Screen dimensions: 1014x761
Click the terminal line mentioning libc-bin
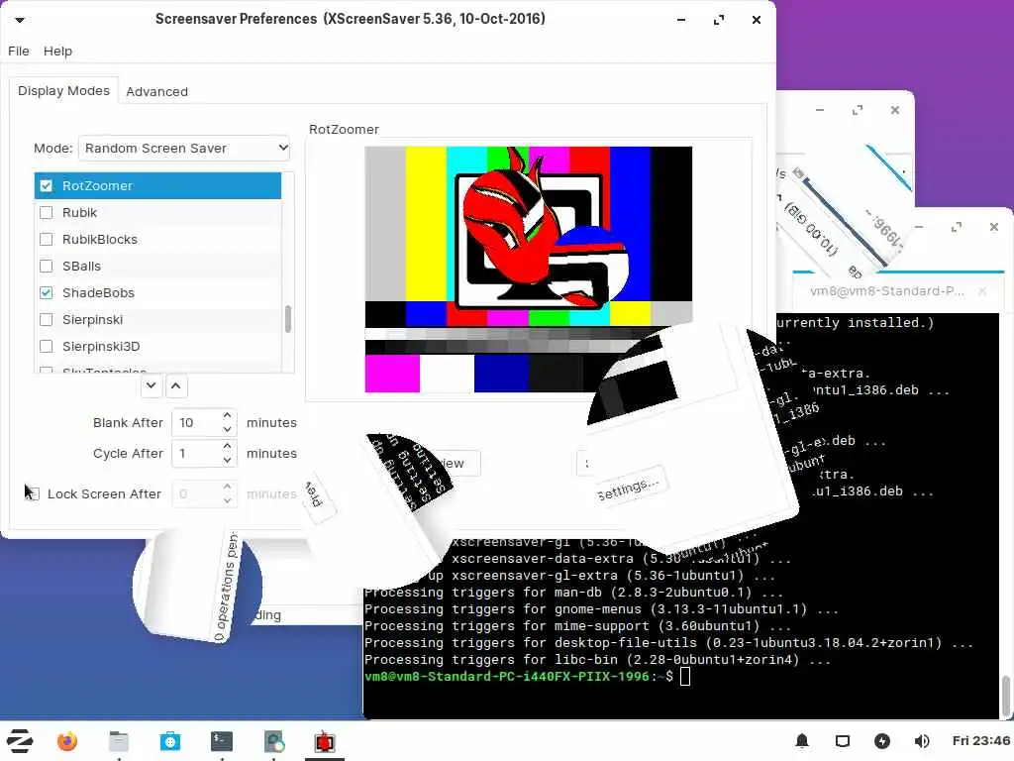coord(597,659)
